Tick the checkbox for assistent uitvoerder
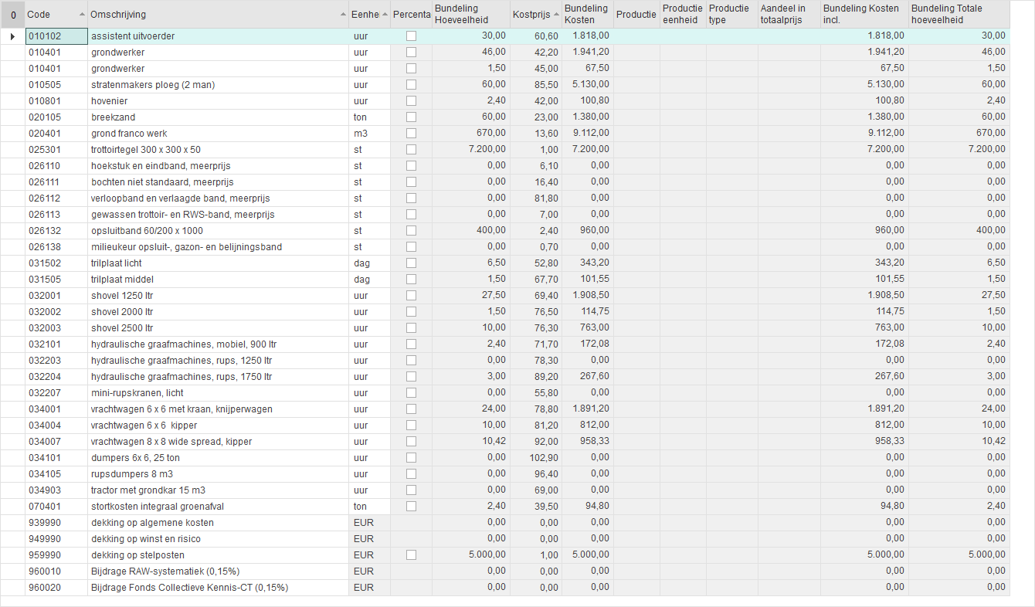 click(411, 36)
